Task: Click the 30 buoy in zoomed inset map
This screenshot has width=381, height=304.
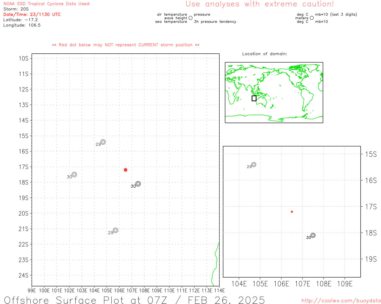Action: [x=313, y=235]
